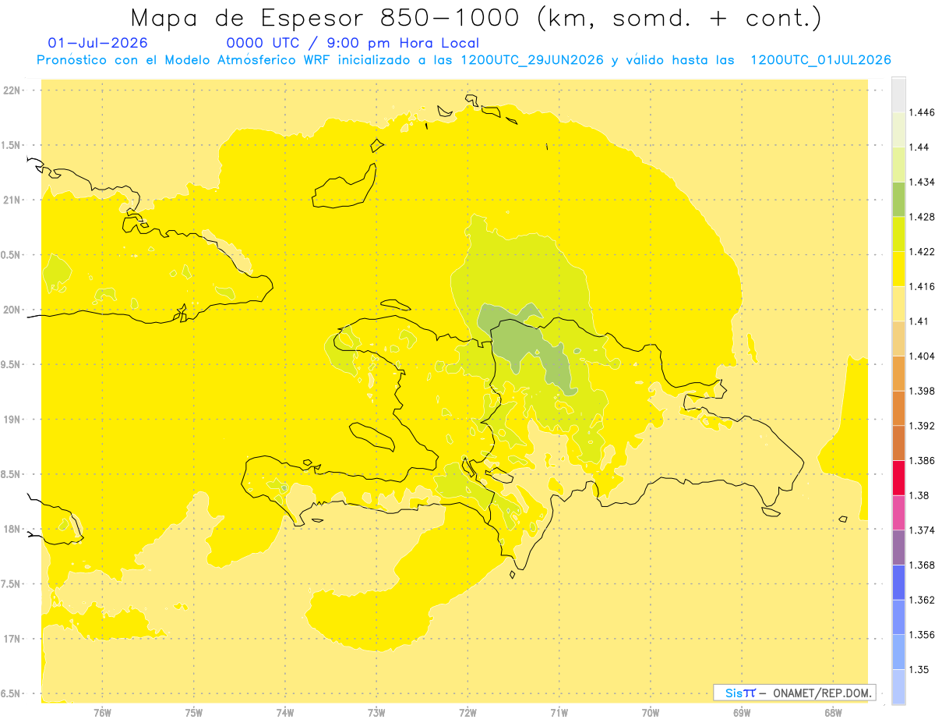
Task: Click the legend value 1.422
Action: [922, 252]
